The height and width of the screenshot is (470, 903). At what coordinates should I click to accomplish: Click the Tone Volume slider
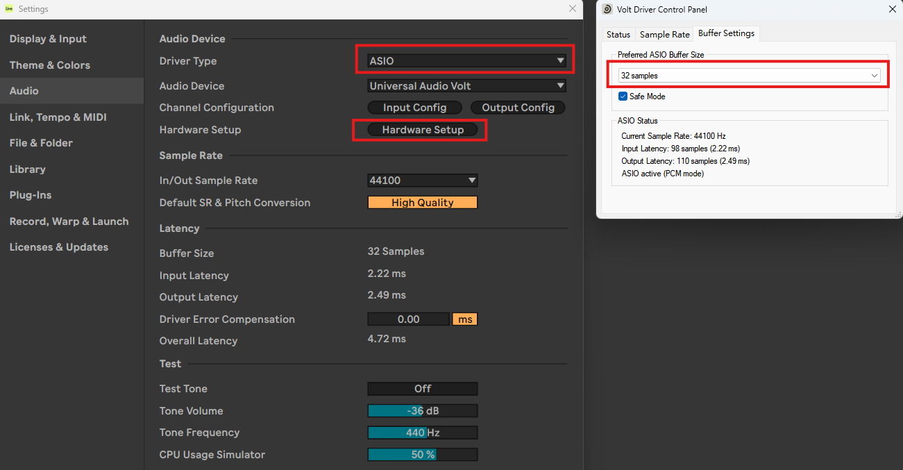pyautogui.click(x=422, y=411)
